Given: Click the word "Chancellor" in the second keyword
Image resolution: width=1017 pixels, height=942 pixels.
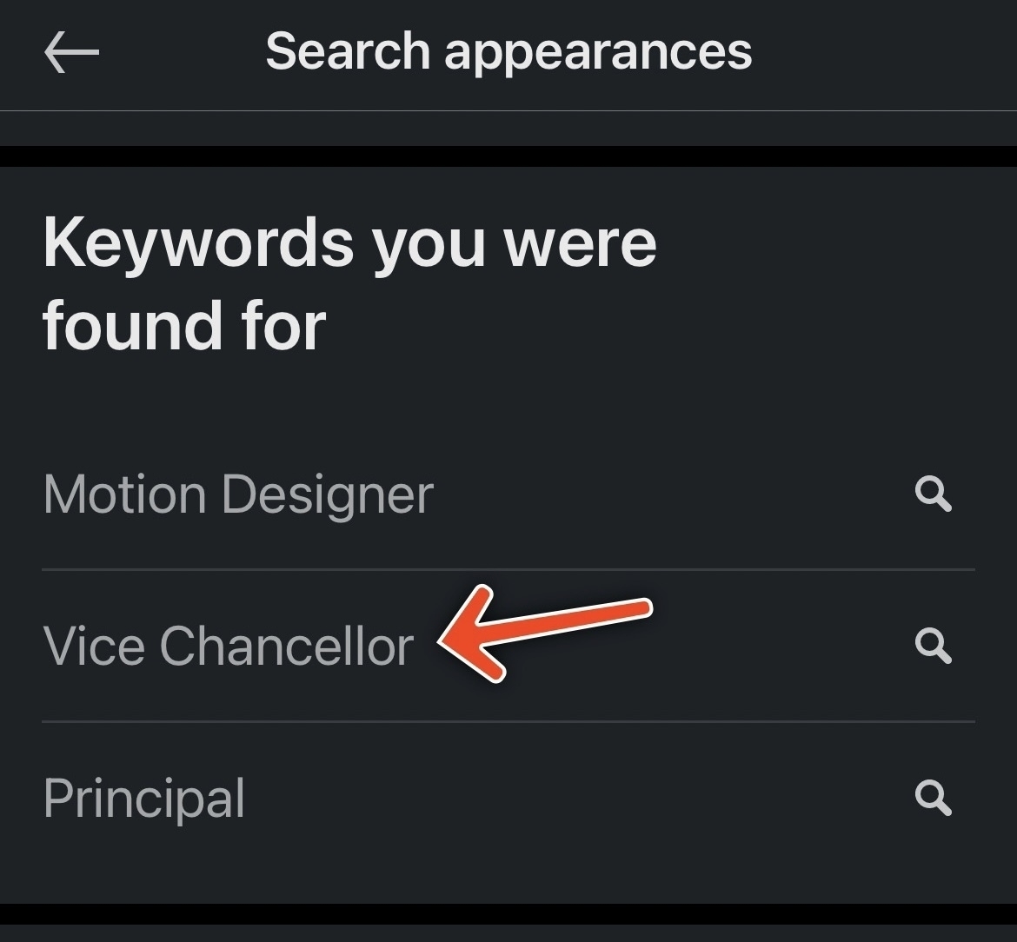Looking at the screenshot, I should [286, 647].
